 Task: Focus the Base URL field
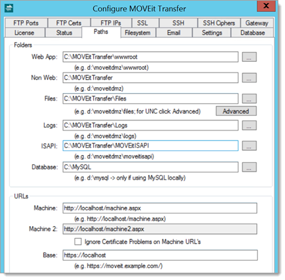160,255
